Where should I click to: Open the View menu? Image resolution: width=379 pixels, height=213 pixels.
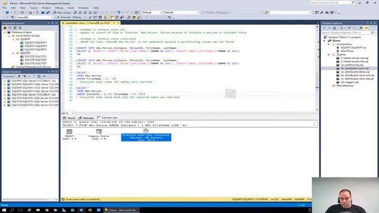tap(23, 8)
